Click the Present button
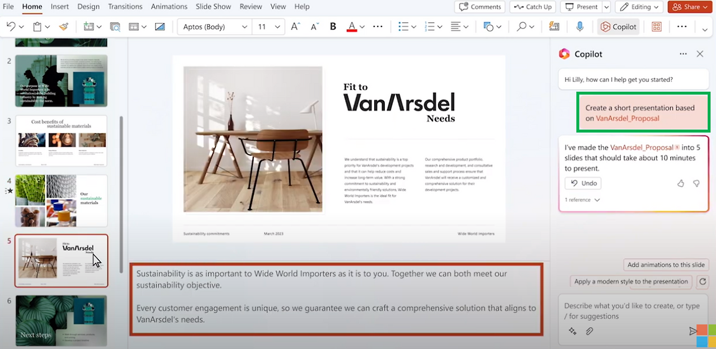Image resolution: width=716 pixels, height=349 pixels. pos(581,7)
